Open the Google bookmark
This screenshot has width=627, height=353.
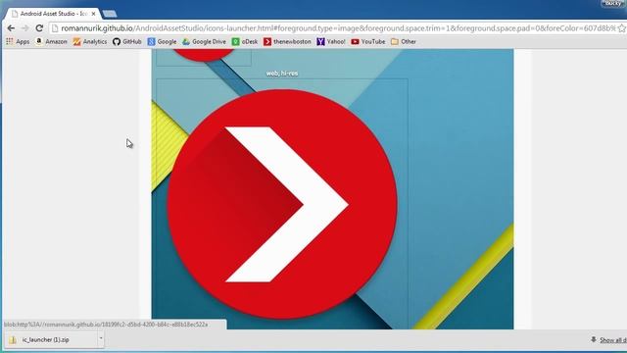point(162,41)
